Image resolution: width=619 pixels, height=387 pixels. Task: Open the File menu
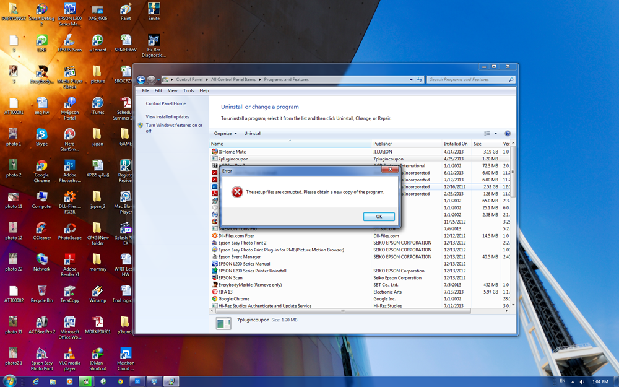145,90
